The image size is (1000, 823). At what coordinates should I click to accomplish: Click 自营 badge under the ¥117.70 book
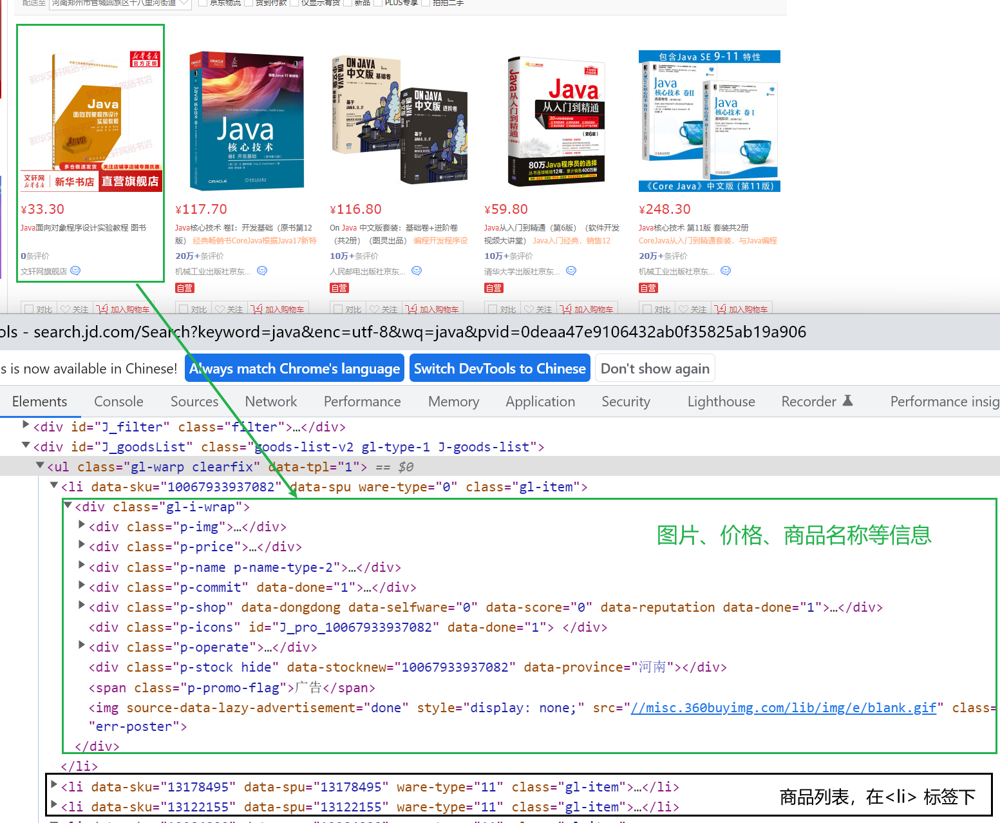pos(185,288)
